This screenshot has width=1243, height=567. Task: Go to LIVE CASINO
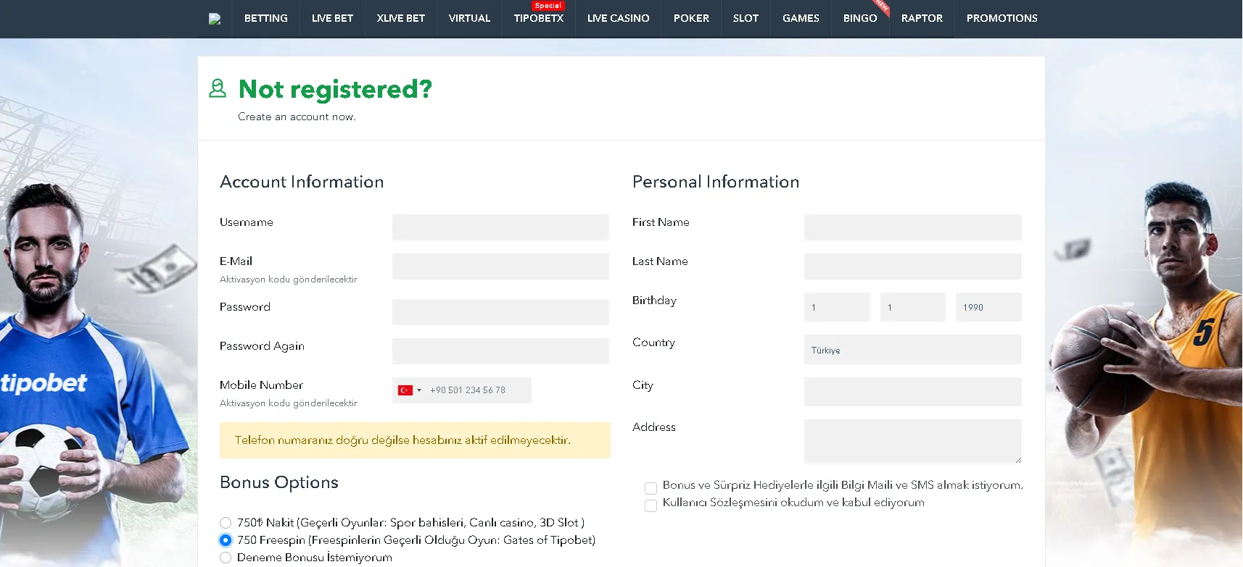click(619, 18)
